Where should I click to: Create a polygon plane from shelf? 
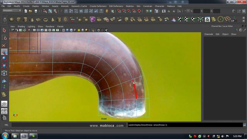pos(39,20)
